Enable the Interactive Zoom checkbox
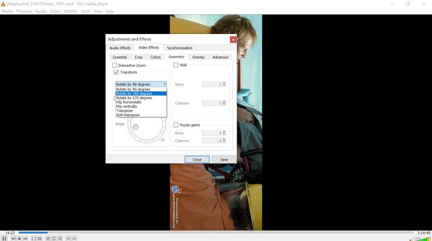The image size is (432, 241). click(x=115, y=65)
